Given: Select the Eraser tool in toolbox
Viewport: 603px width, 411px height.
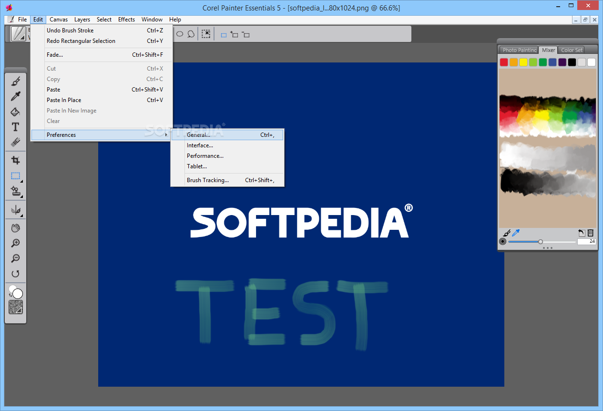Looking at the screenshot, I should point(15,142).
